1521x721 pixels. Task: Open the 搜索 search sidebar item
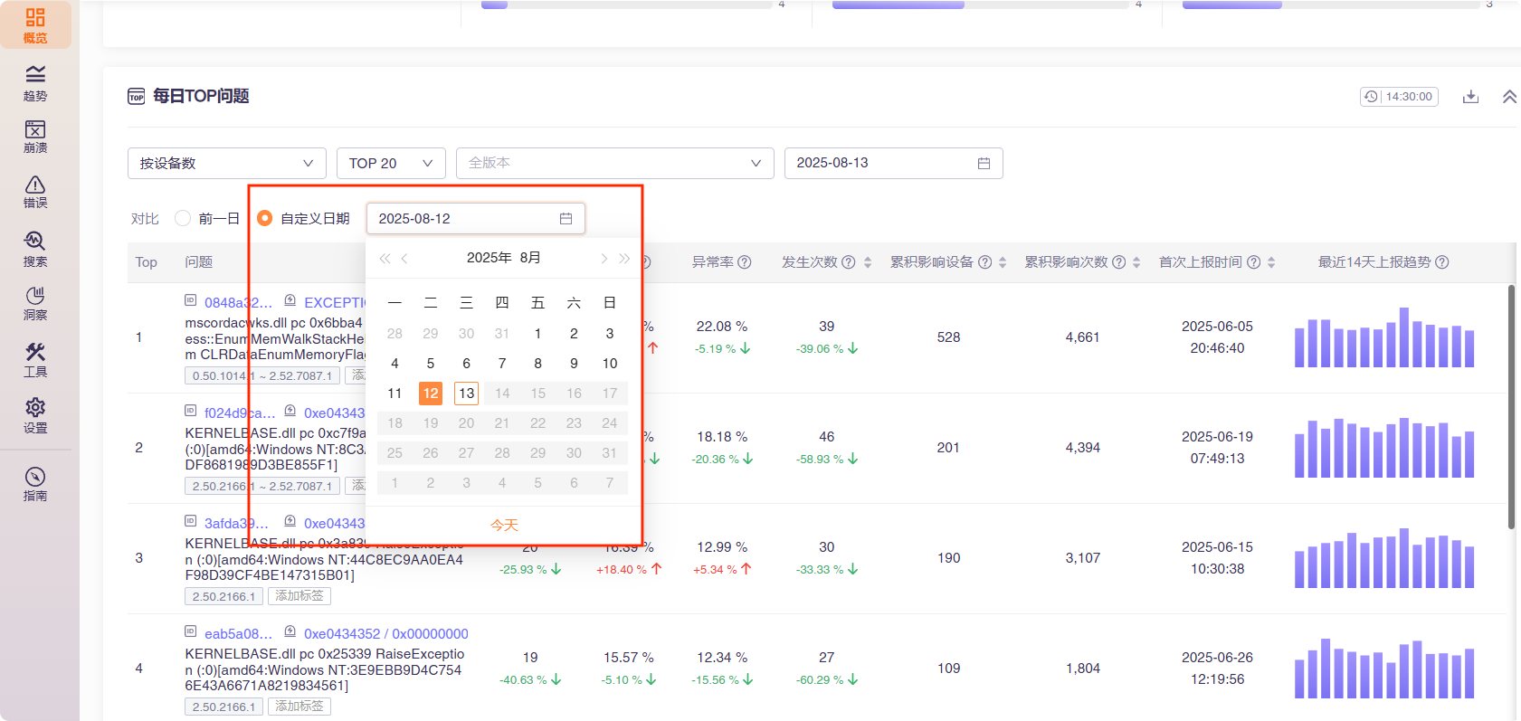click(x=35, y=249)
